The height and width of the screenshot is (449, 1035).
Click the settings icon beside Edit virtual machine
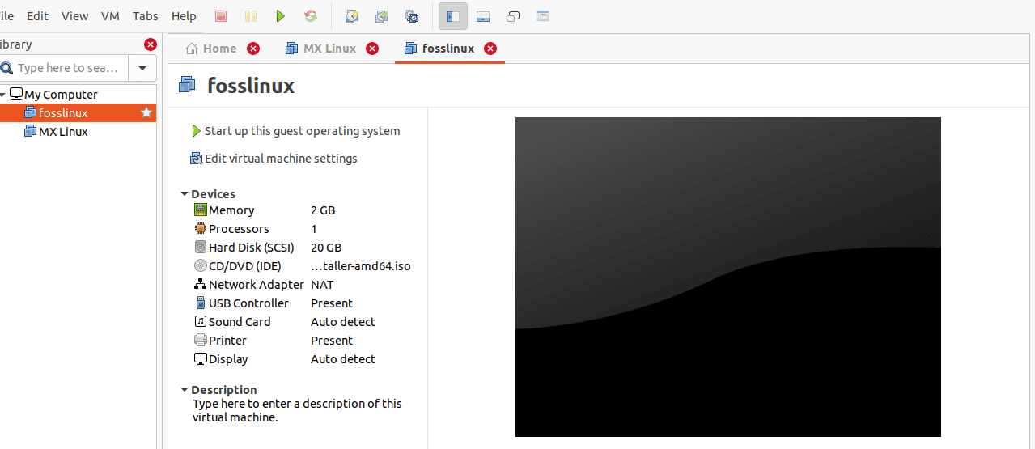(196, 159)
